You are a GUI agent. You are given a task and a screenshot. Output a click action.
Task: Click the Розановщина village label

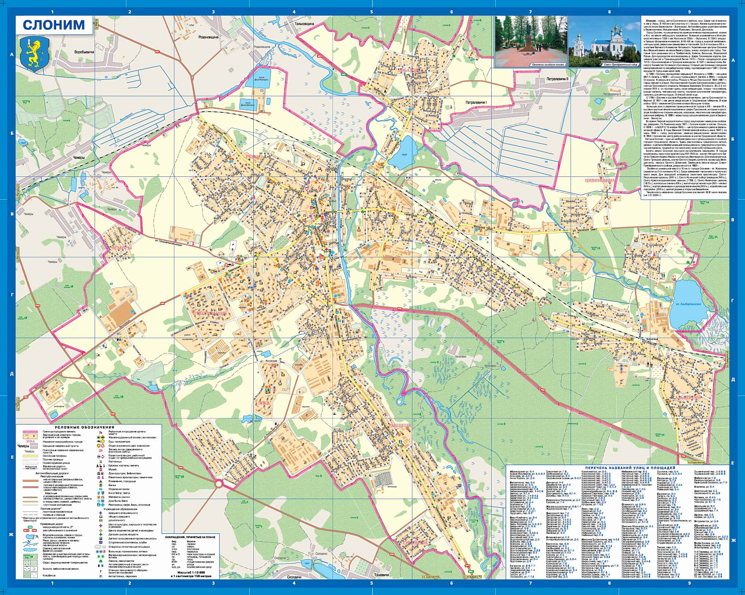pos(209,37)
